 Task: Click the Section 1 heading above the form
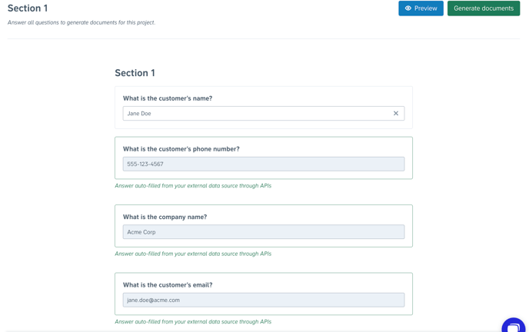coord(135,73)
